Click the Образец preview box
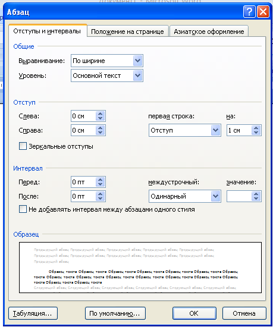Screen dimensions: 273x327 [x=140, y=268]
